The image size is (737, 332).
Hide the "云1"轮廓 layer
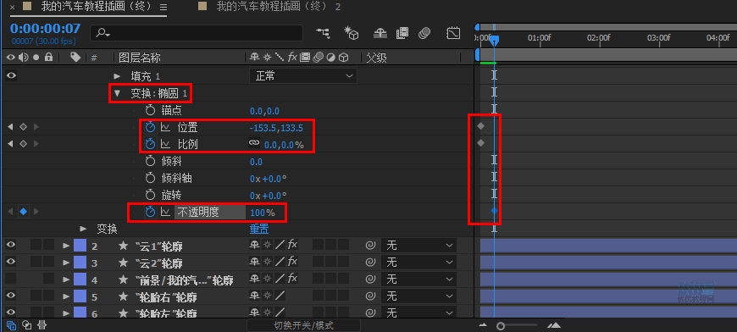[11, 245]
